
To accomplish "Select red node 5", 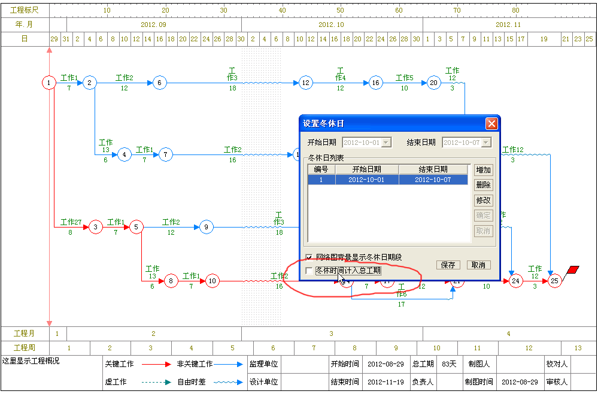I will (136, 228).
